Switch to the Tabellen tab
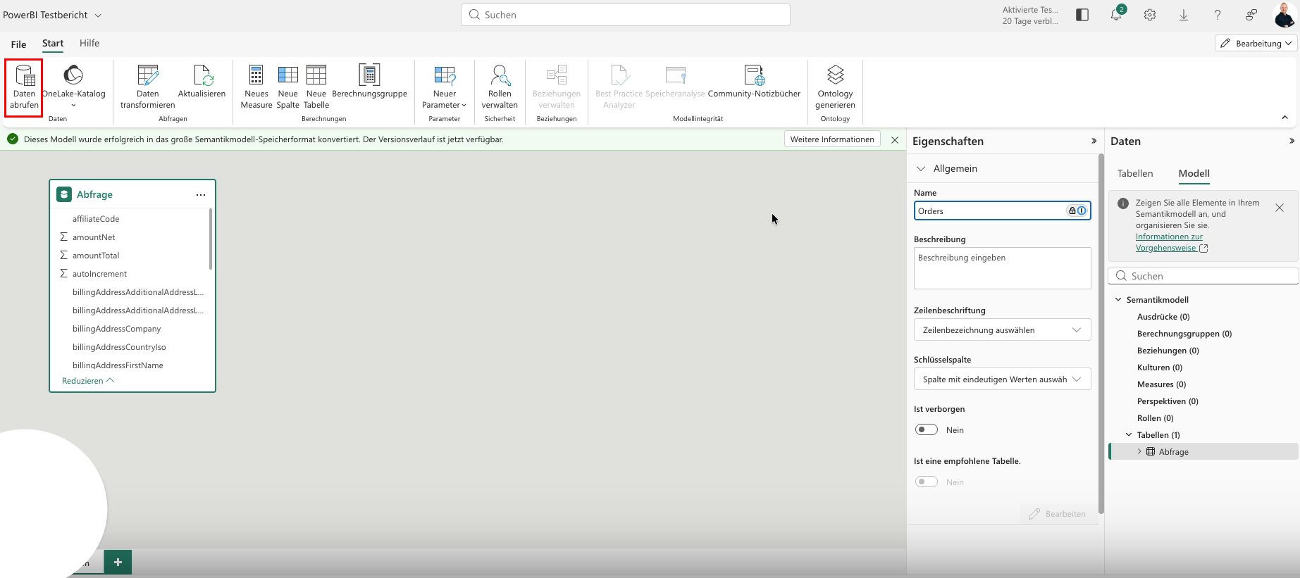The width and height of the screenshot is (1300, 578). point(1135,173)
